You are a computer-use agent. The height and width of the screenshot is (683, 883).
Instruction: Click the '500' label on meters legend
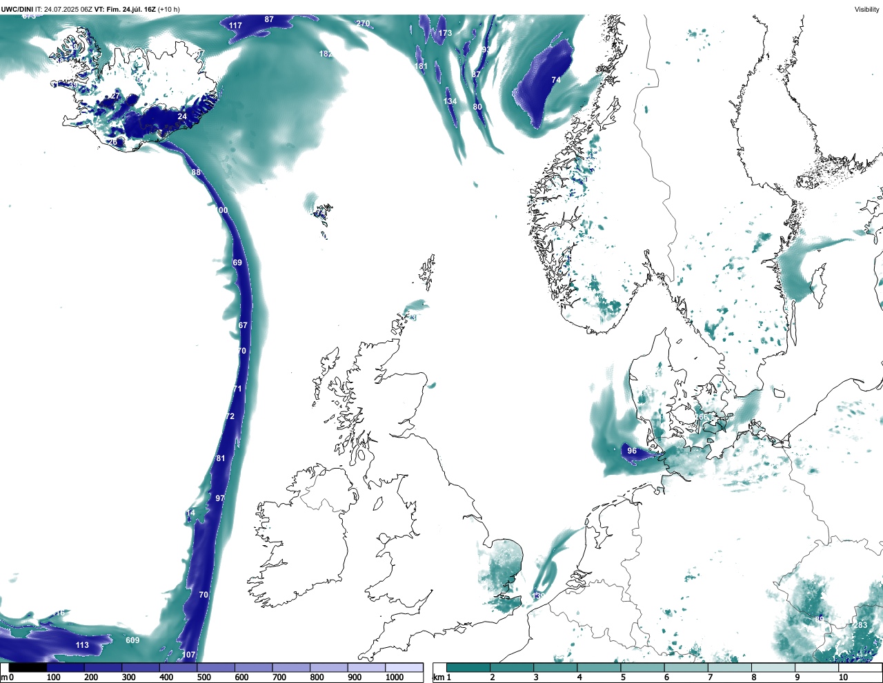click(x=204, y=677)
